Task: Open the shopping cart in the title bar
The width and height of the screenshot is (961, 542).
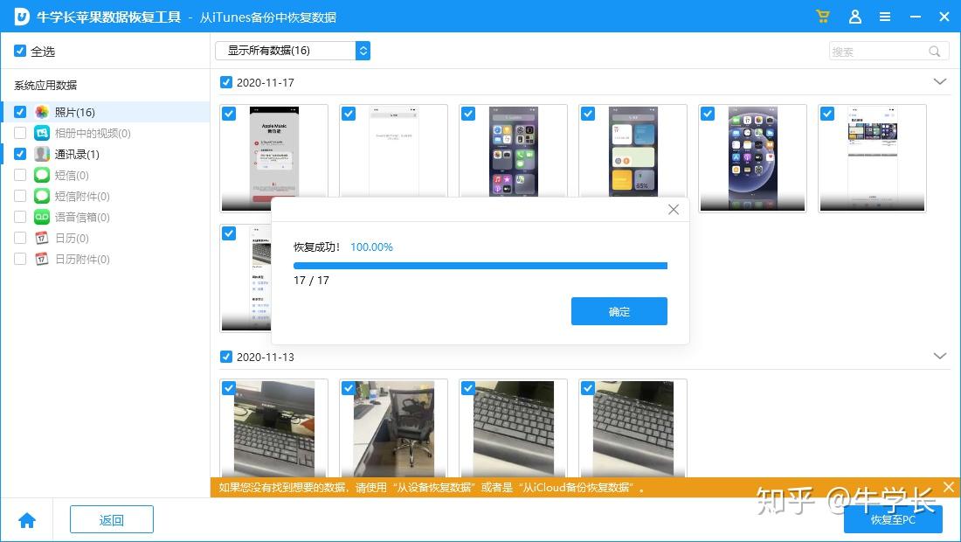Action: click(822, 17)
